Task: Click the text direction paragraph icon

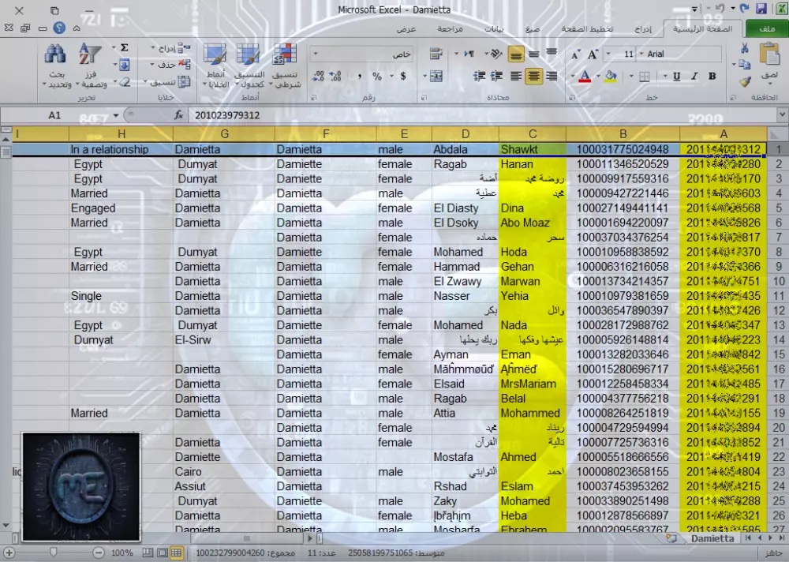Action: coord(469,54)
